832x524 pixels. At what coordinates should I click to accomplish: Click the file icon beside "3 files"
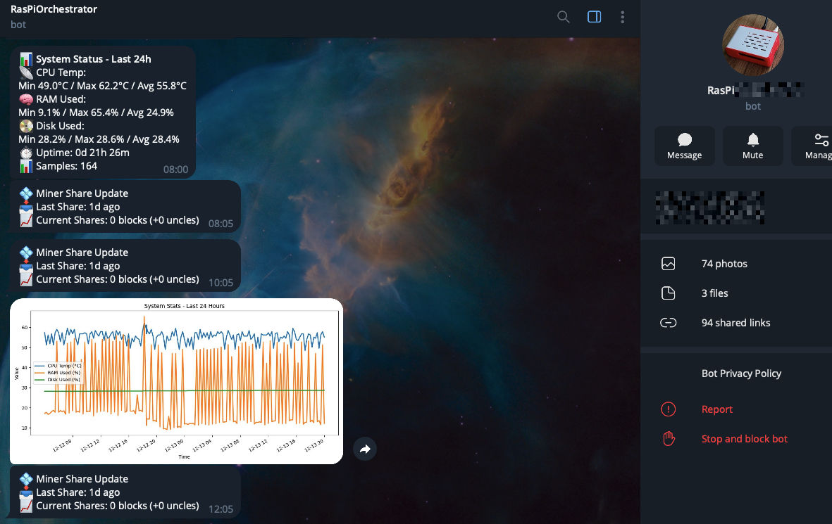coord(668,293)
